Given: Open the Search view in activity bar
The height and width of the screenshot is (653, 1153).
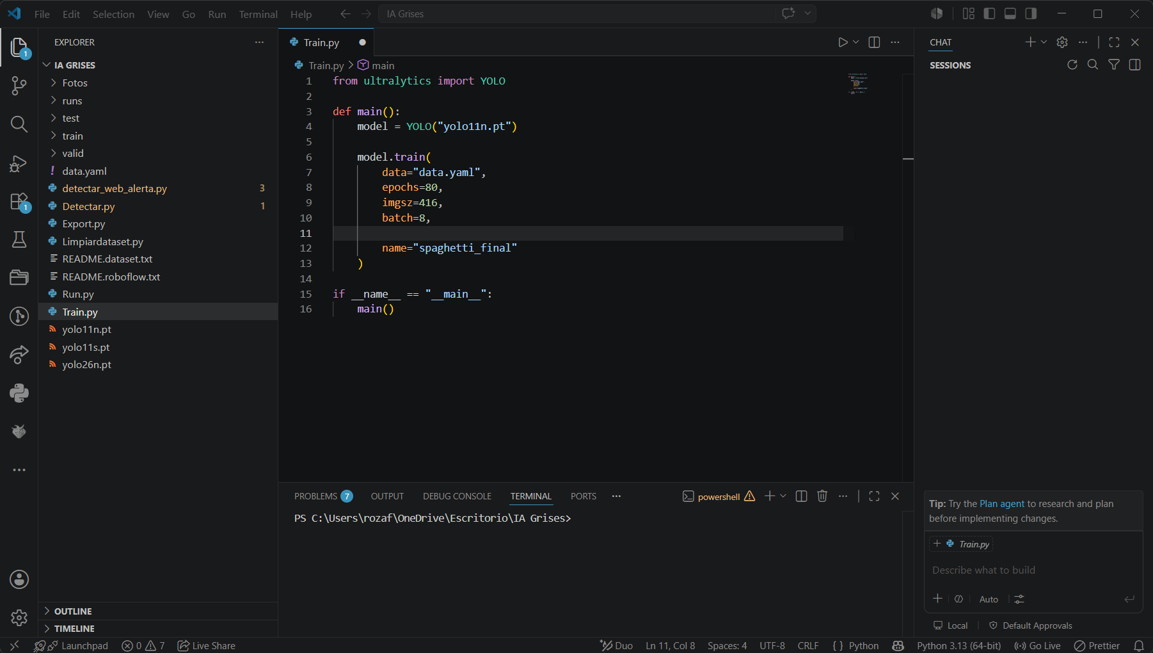Looking at the screenshot, I should click(19, 124).
